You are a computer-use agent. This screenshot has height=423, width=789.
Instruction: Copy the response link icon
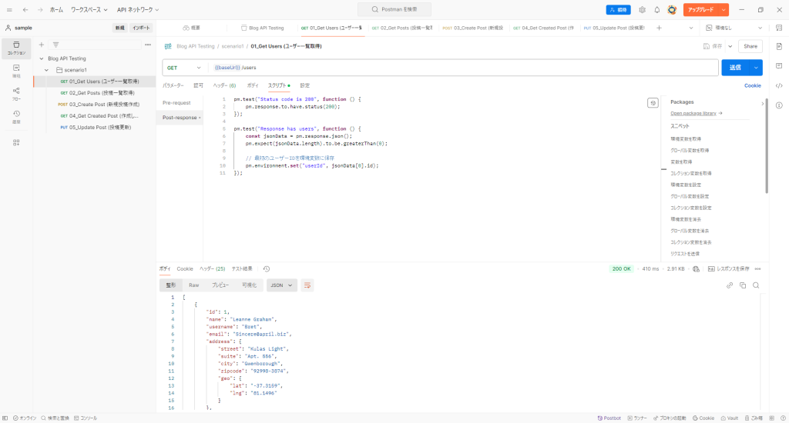(x=729, y=285)
